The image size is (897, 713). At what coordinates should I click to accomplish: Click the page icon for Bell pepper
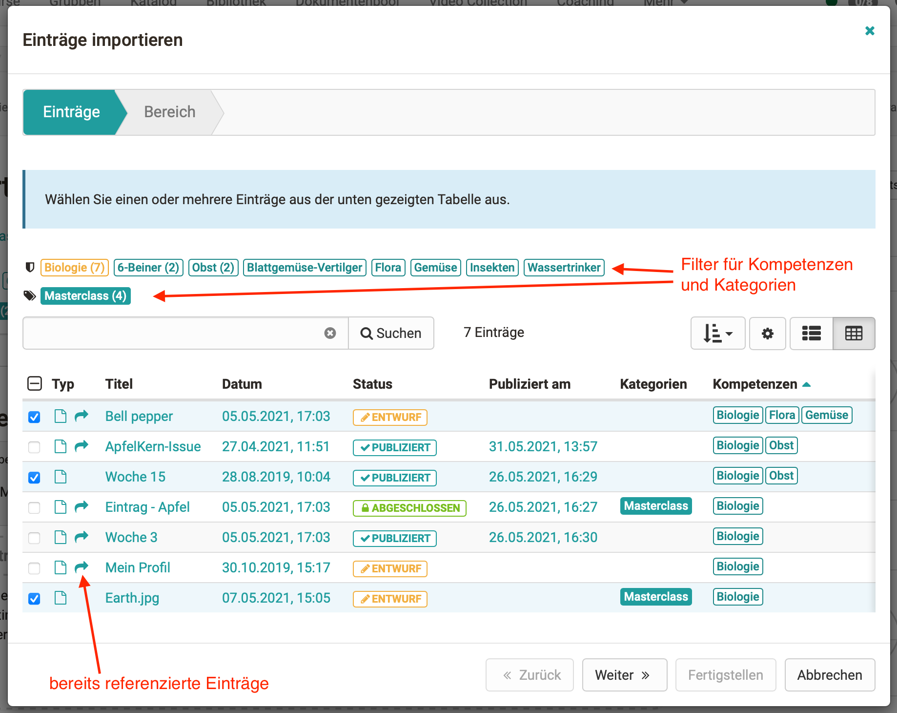[x=61, y=416]
